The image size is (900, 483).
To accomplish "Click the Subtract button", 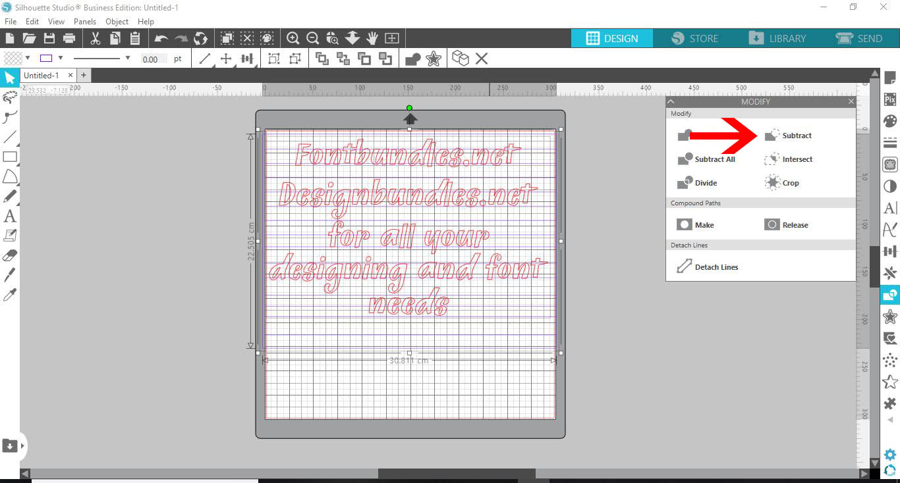I will [x=787, y=136].
